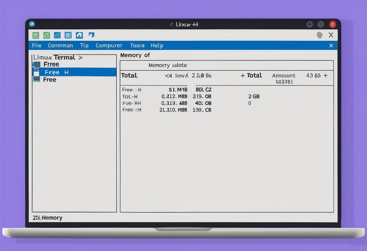This screenshot has width=367, height=251.
Task: Click the gray puzzle piece icon near the X
Action: [319, 35]
